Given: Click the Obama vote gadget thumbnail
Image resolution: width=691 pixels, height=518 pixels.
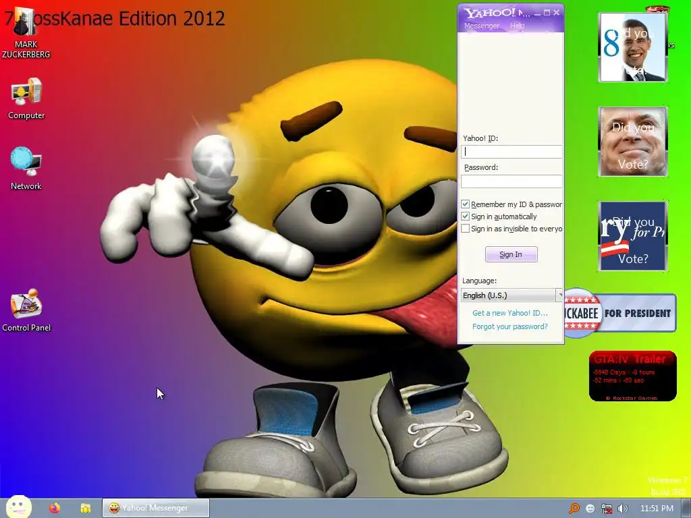Looking at the screenshot, I should click(x=633, y=47).
